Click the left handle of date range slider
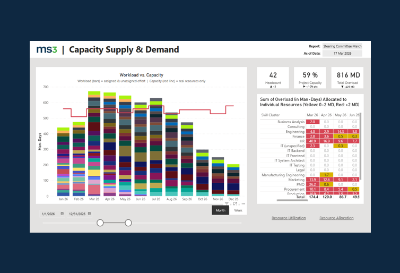This screenshot has height=273, width=400. point(100,223)
